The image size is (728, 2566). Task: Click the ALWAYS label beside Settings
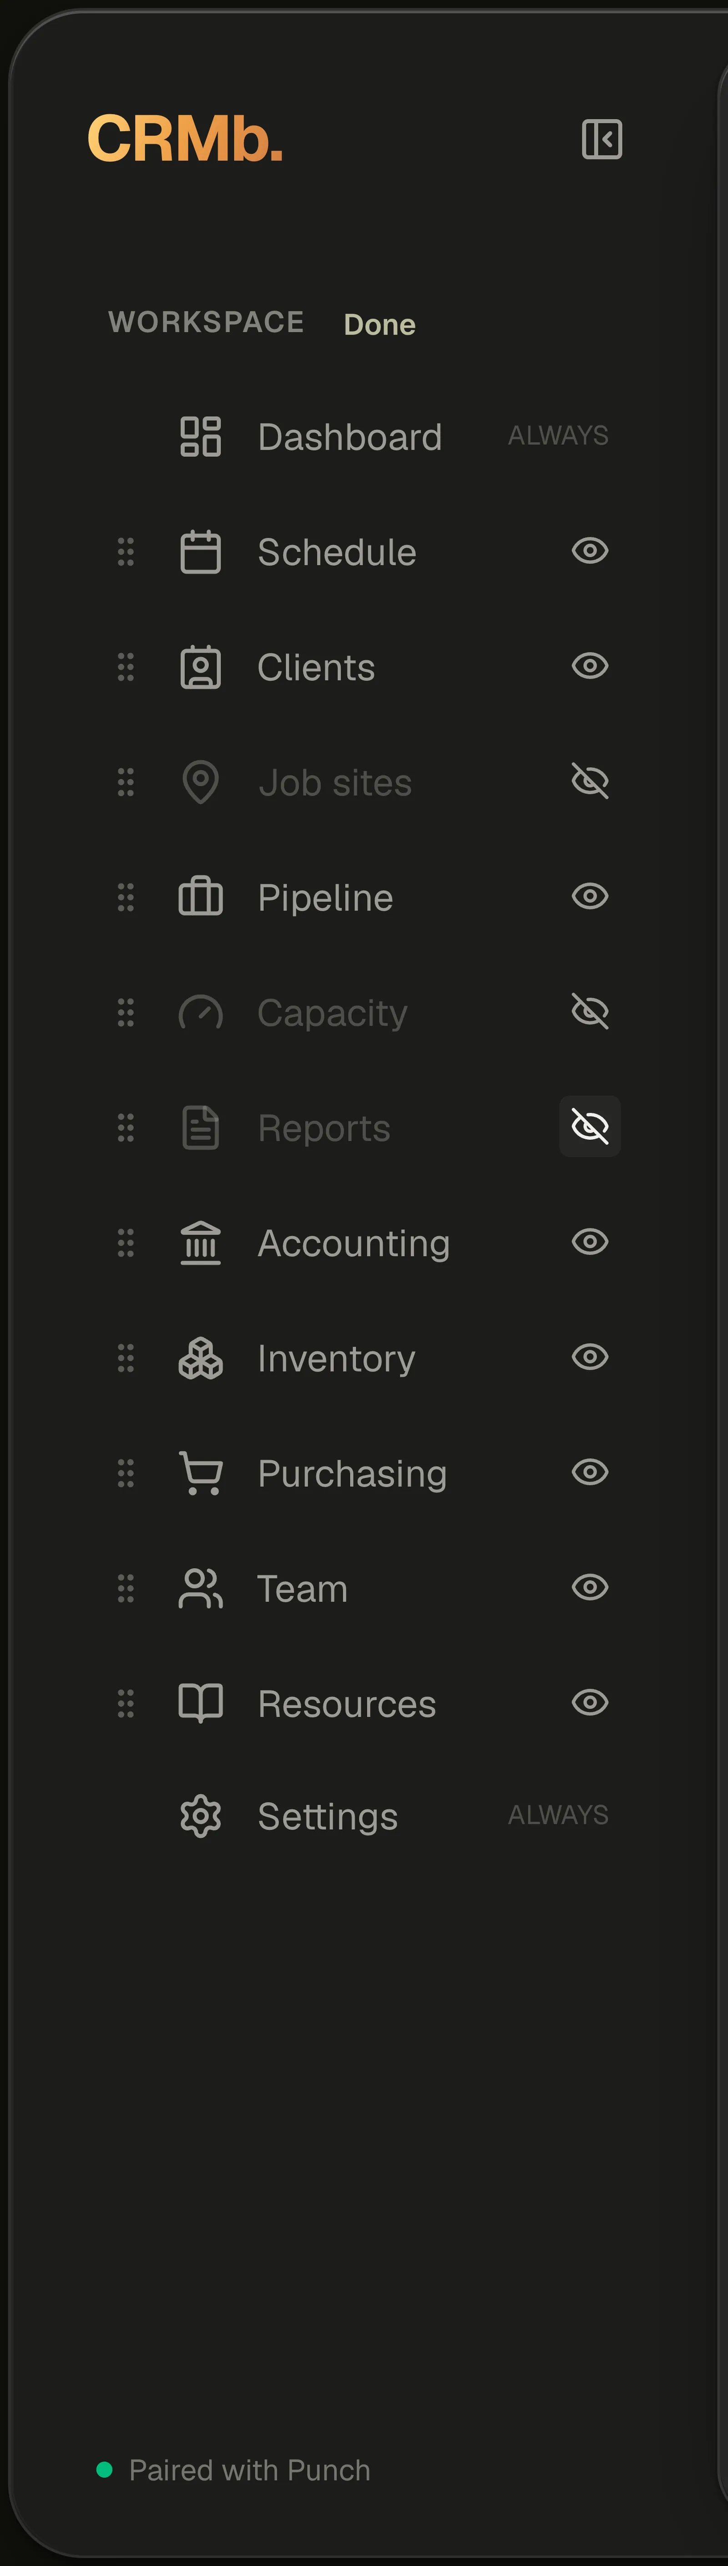click(558, 1815)
